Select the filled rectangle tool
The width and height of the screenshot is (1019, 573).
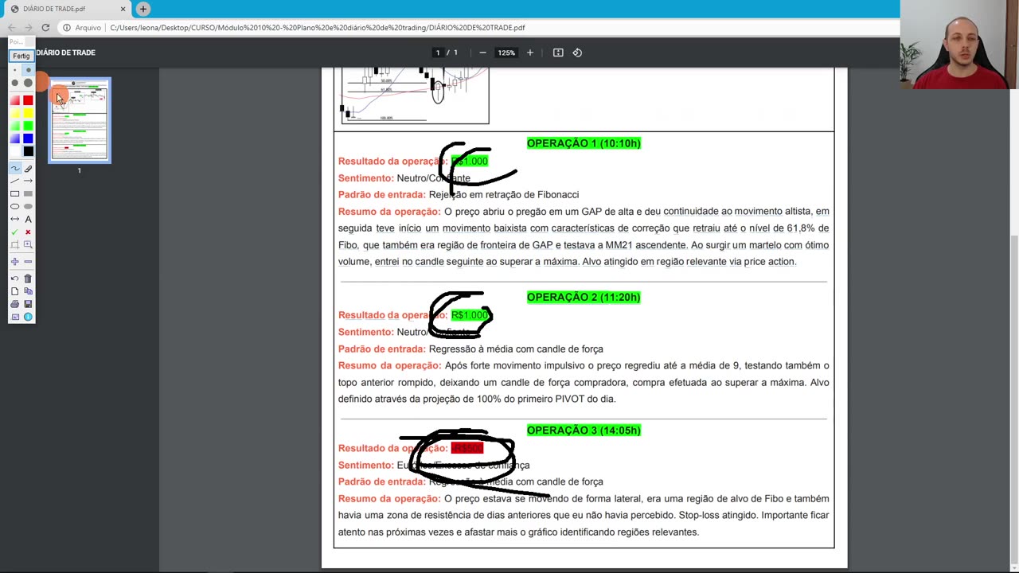(x=28, y=193)
